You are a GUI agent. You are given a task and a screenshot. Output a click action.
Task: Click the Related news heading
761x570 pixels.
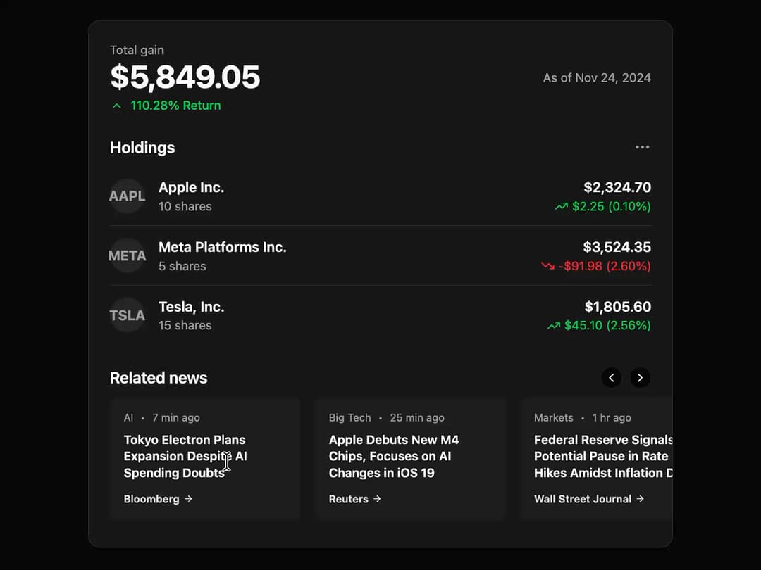[159, 378]
